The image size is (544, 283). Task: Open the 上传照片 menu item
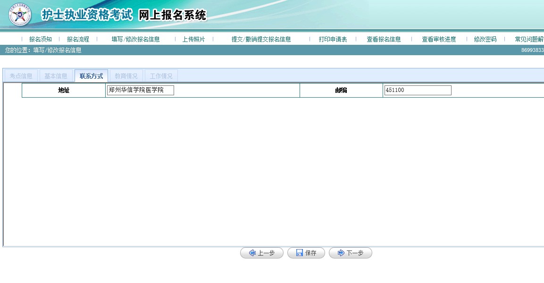pyautogui.click(x=193, y=40)
